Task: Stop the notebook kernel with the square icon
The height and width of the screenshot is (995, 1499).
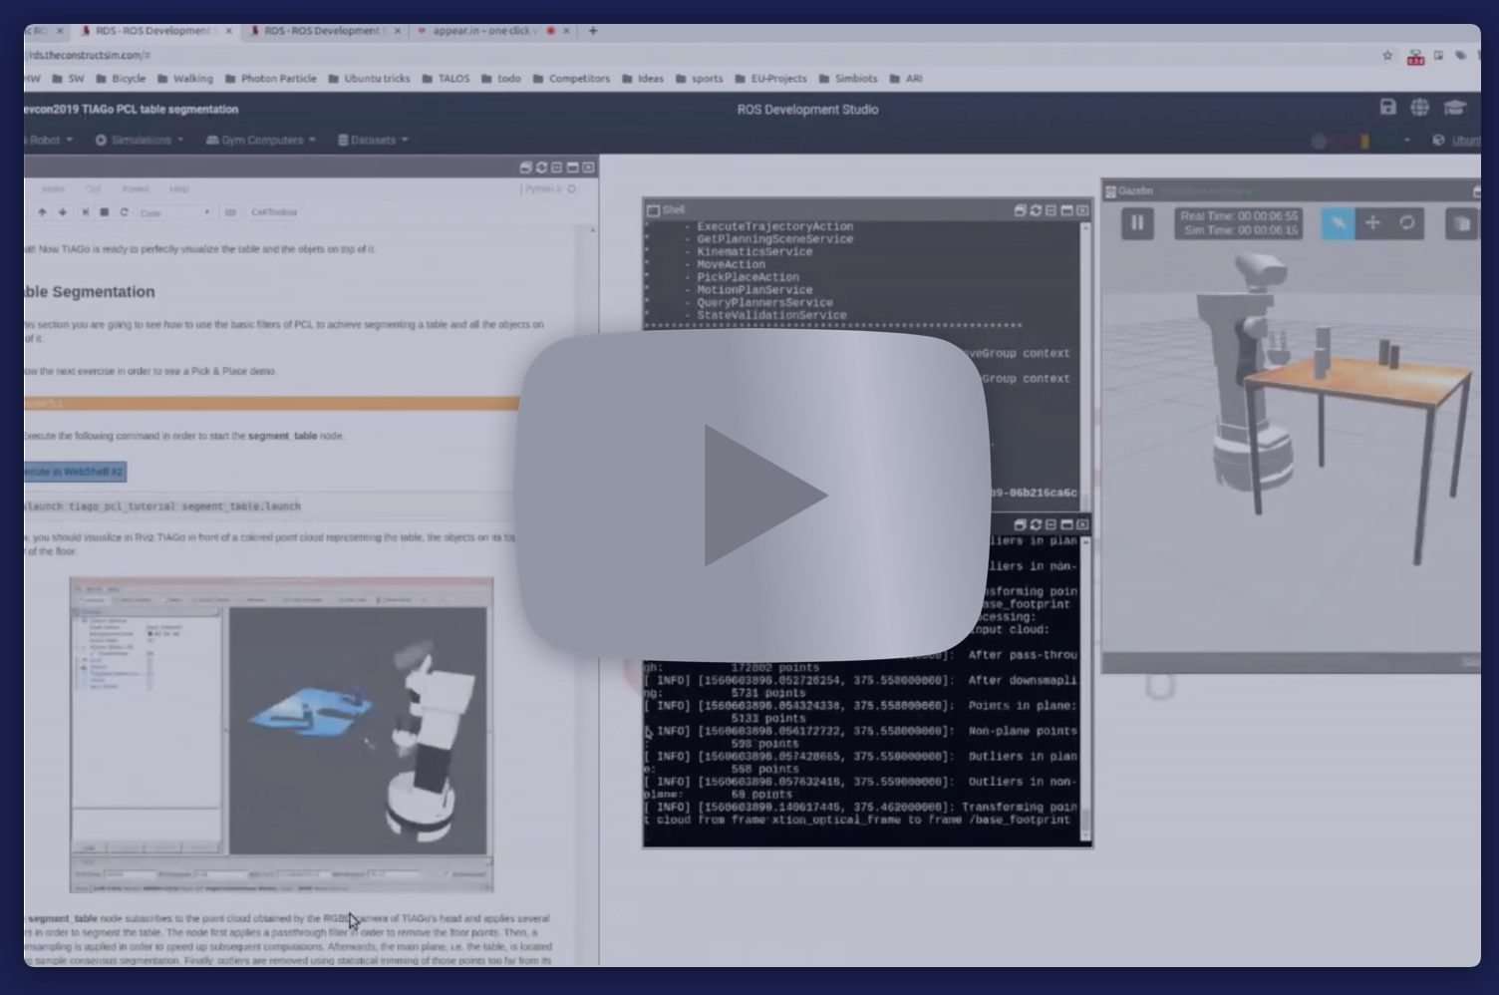Action: pos(105,212)
